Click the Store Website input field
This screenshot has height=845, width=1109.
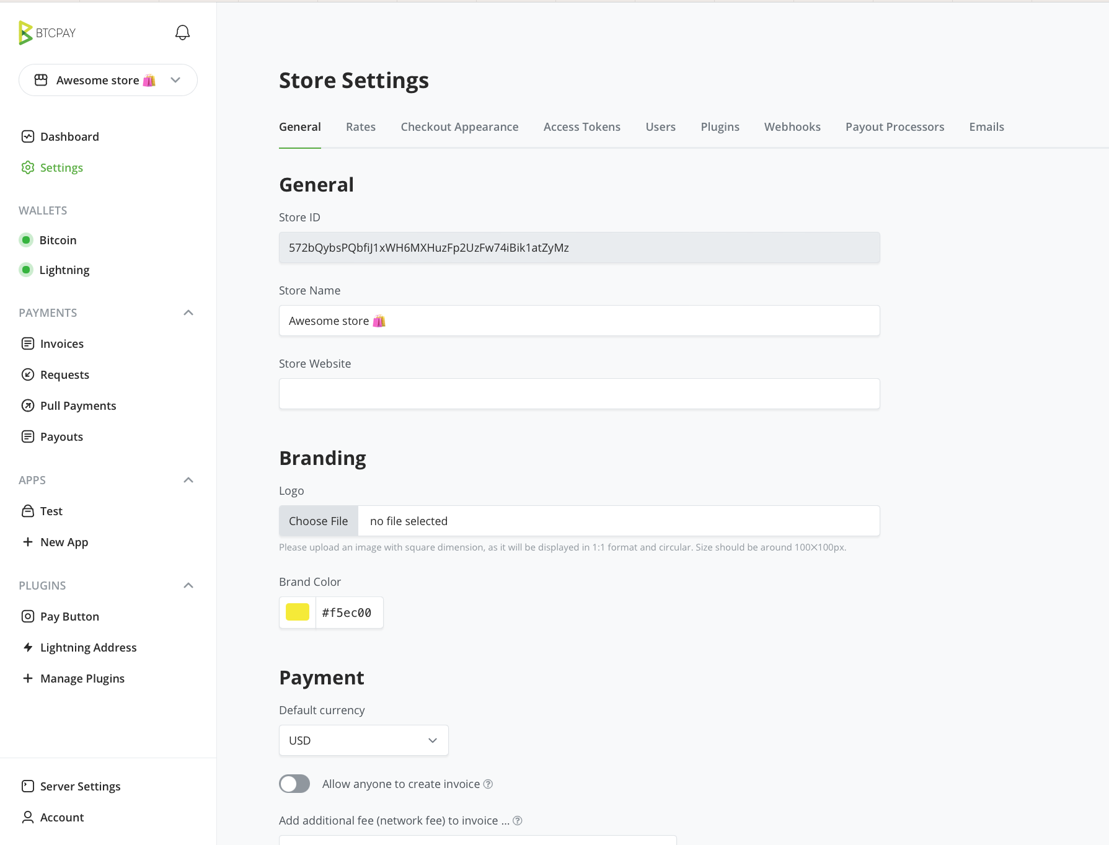[x=580, y=394]
